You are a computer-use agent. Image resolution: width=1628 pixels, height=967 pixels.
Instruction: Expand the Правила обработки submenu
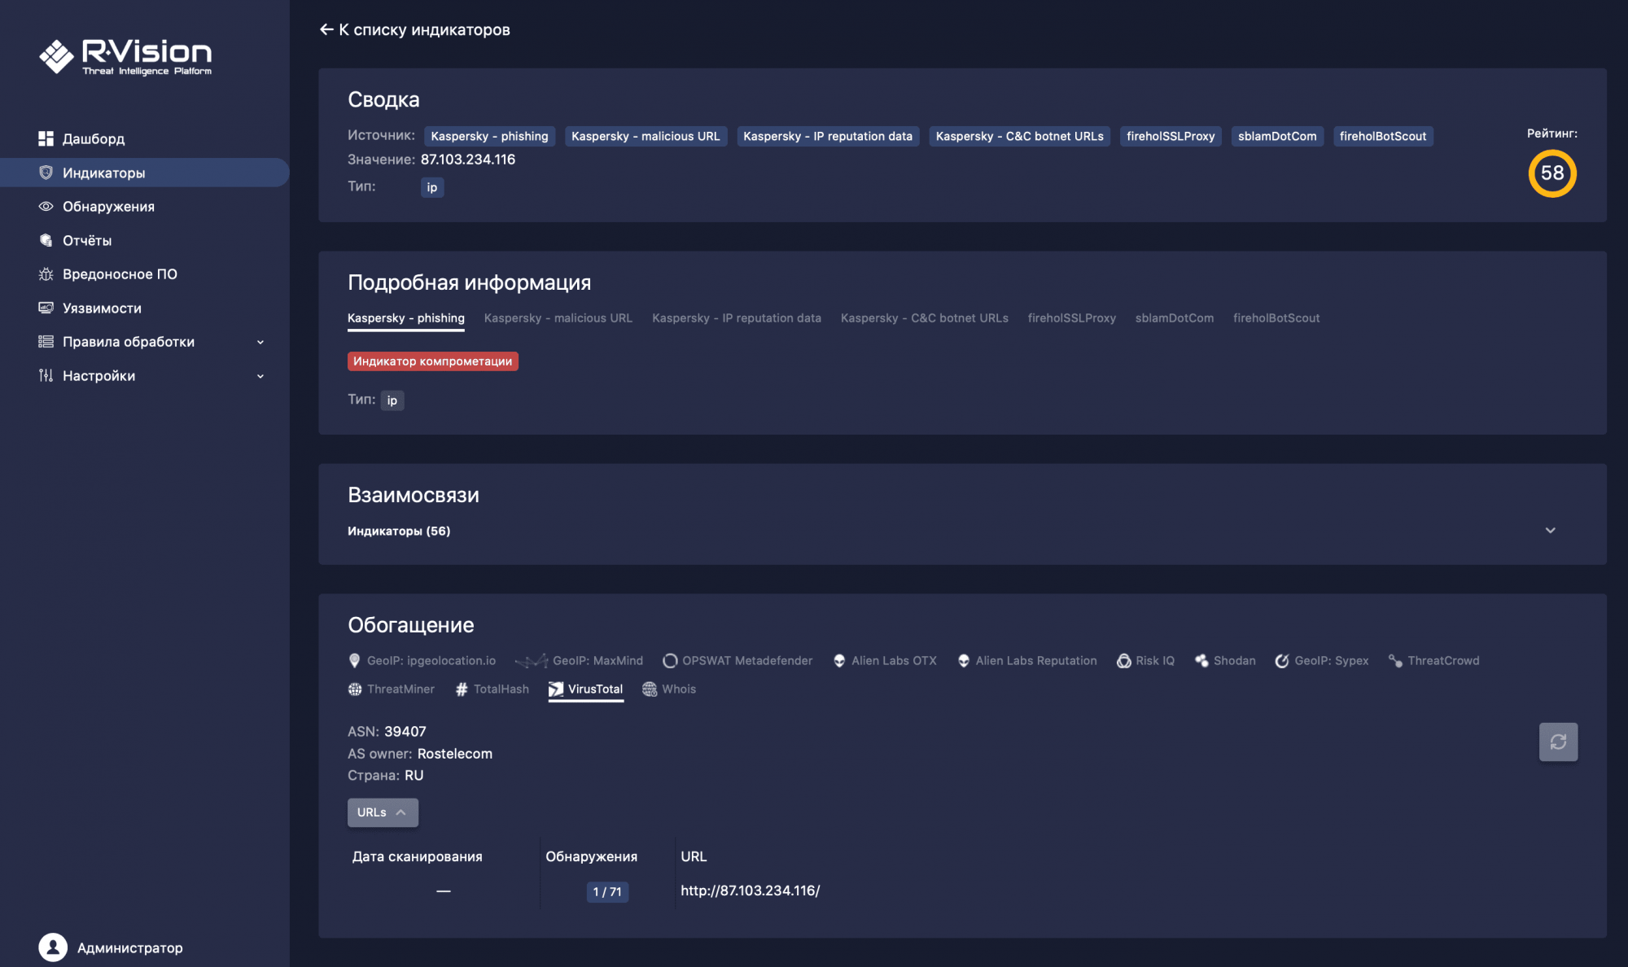point(260,342)
